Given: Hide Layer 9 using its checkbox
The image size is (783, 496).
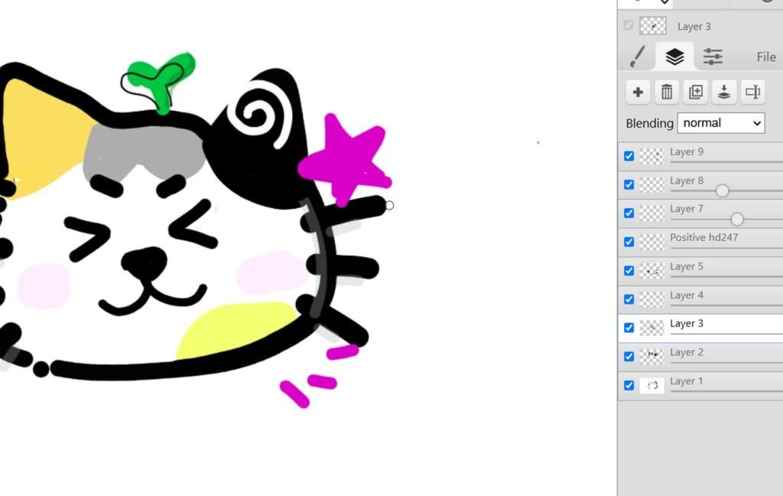Looking at the screenshot, I should pos(629,156).
